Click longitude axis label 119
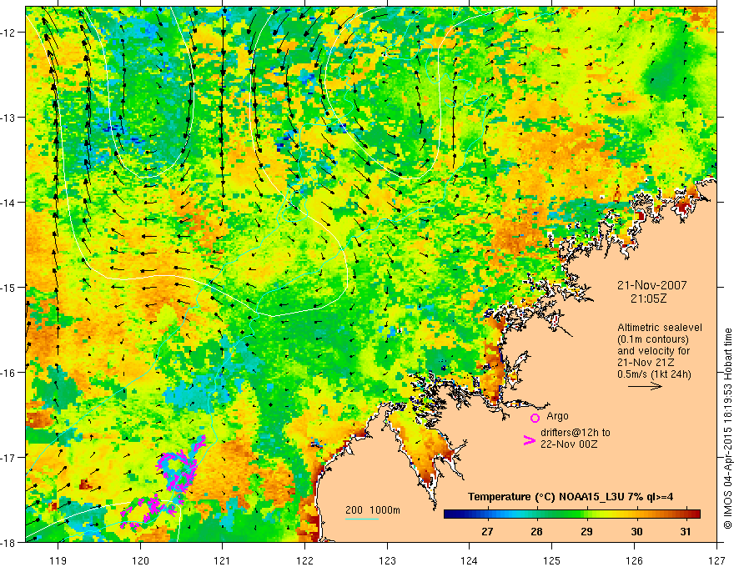Screen dimensions: 734x567 (x=58, y=560)
